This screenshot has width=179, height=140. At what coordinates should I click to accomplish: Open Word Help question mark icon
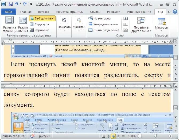(x=175, y=12)
